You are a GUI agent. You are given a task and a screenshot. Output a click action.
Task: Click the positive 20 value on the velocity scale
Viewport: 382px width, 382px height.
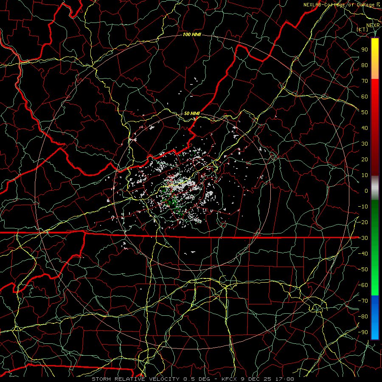[365, 160]
